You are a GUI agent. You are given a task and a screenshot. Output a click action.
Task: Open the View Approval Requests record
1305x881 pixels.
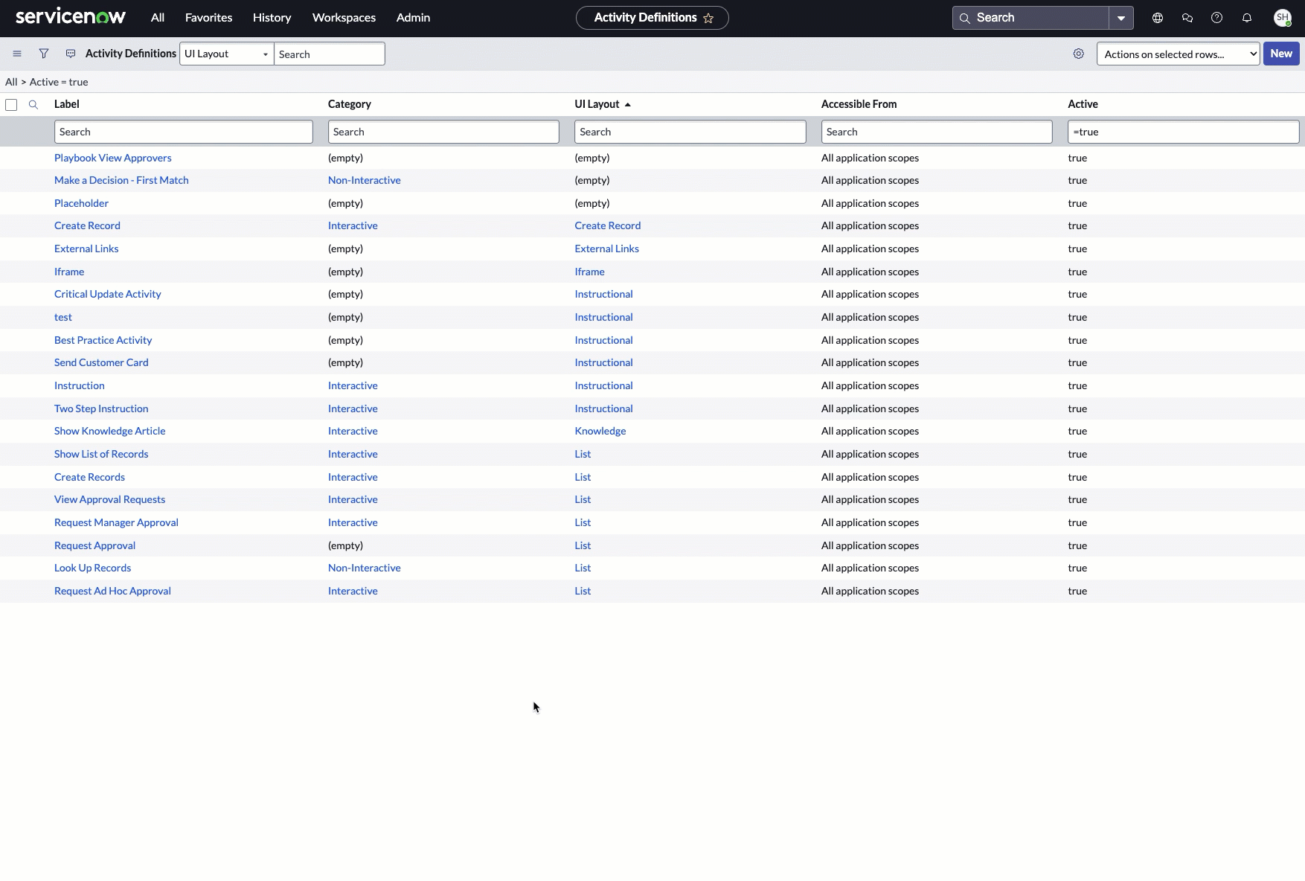pos(110,499)
